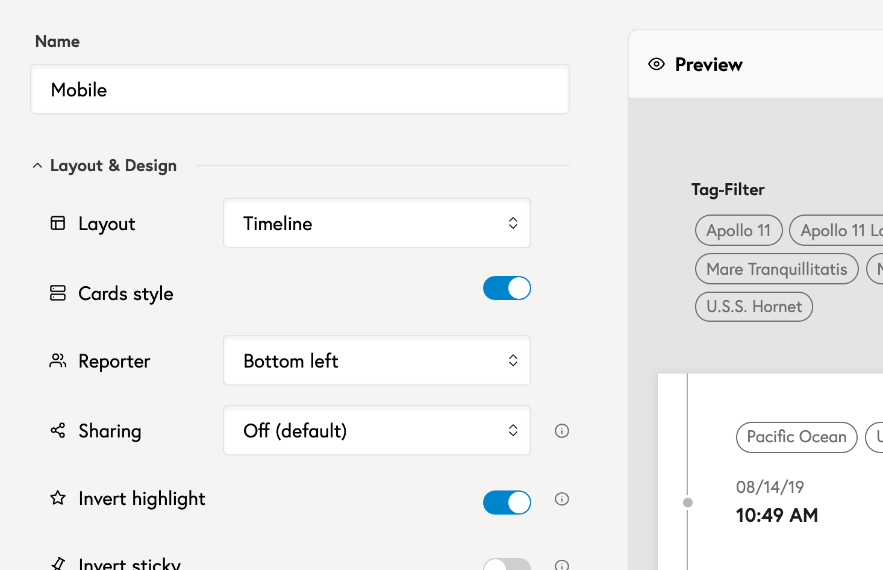The width and height of the screenshot is (883, 570).
Task: Click the Layout grid icon
Action: 58,224
